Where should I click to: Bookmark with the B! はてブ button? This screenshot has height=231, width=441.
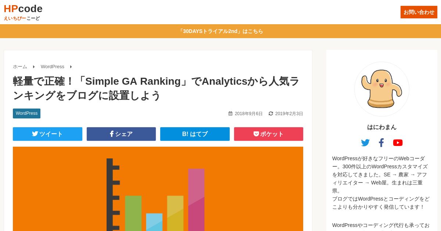tap(195, 134)
